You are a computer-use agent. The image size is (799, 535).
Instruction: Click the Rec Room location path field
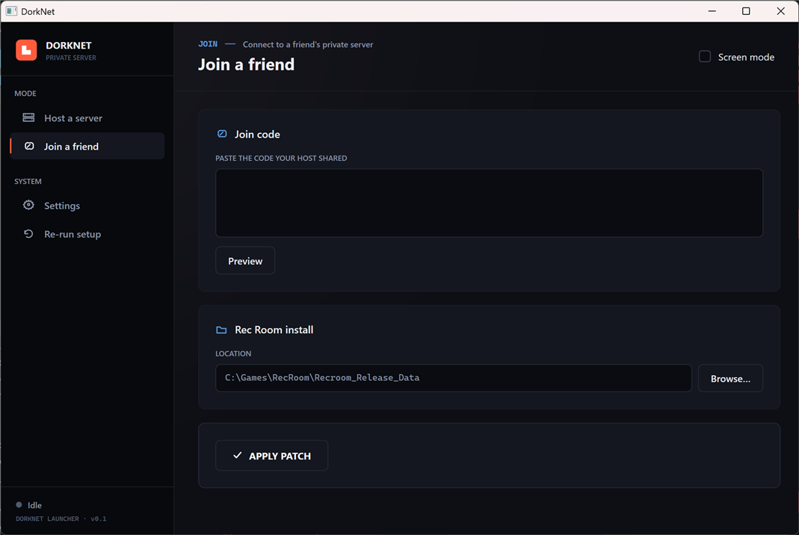pos(454,378)
